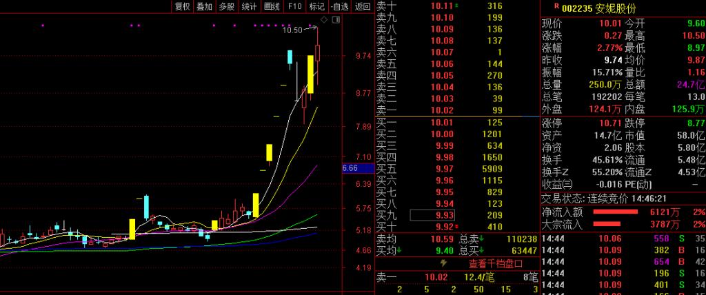Click the 返回 back button
706x295 pixels.
tap(363, 6)
